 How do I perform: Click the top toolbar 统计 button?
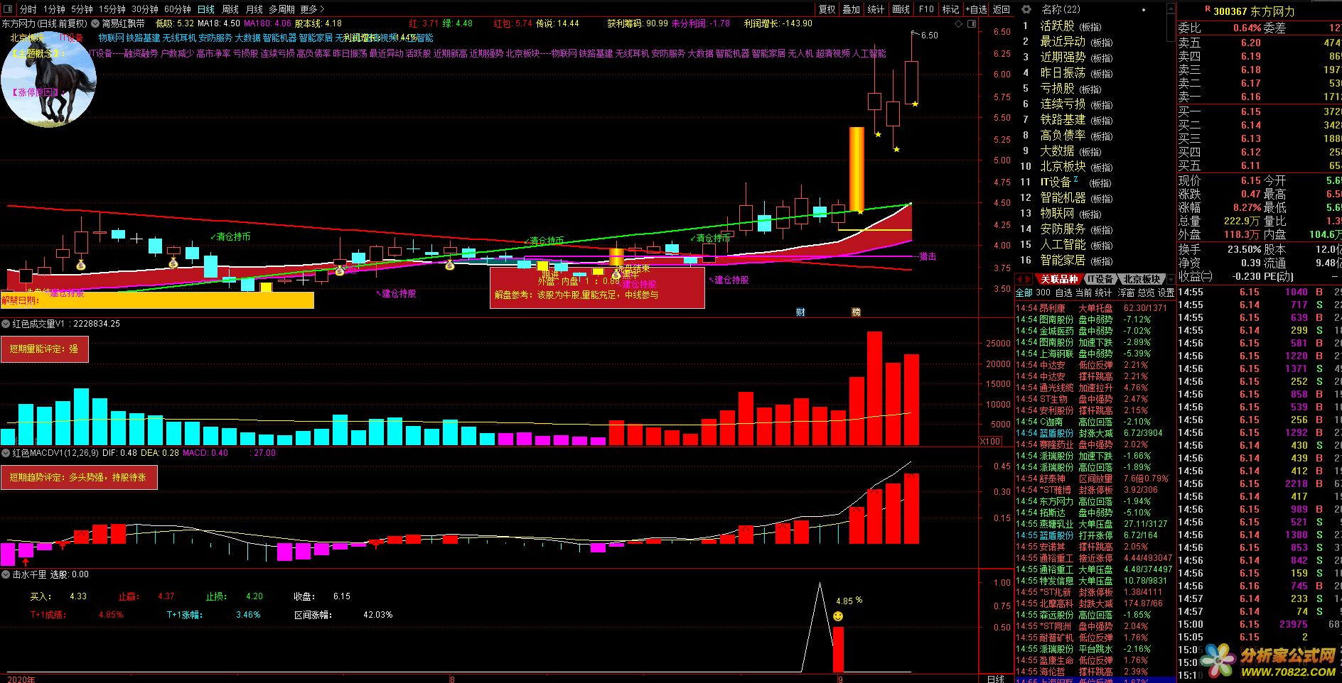click(x=876, y=9)
